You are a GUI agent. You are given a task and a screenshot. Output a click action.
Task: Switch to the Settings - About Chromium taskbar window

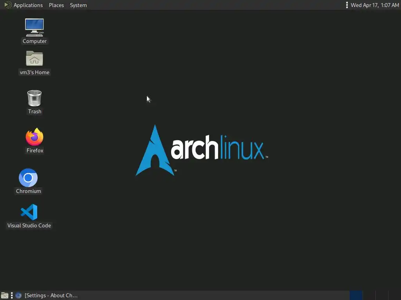pos(47,295)
